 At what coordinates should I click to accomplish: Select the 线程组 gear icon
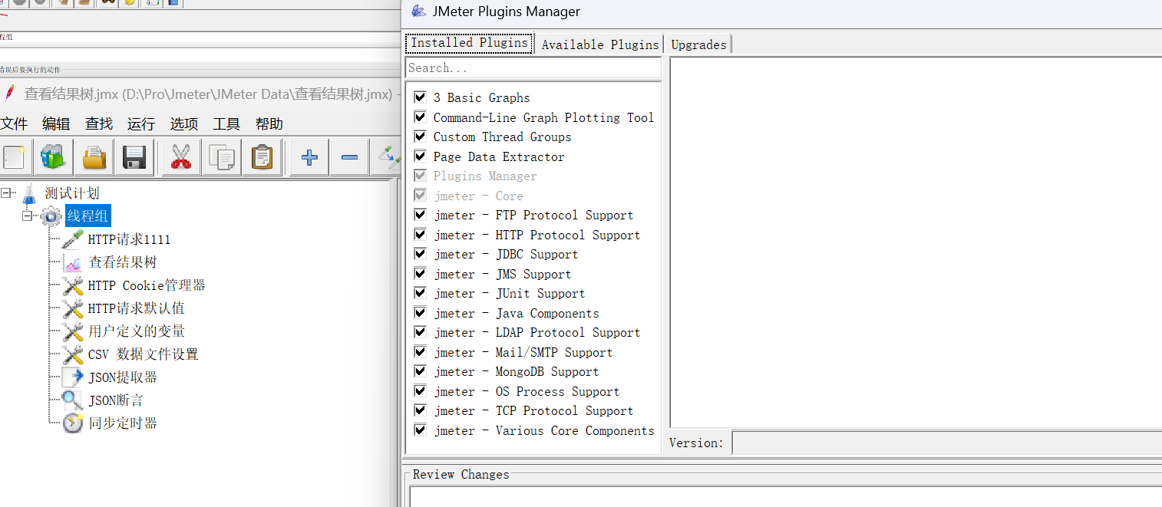(x=51, y=216)
